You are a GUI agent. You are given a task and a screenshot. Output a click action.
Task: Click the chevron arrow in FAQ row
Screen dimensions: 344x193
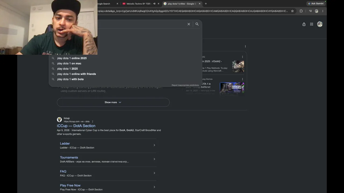pyautogui.click(x=154, y=173)
